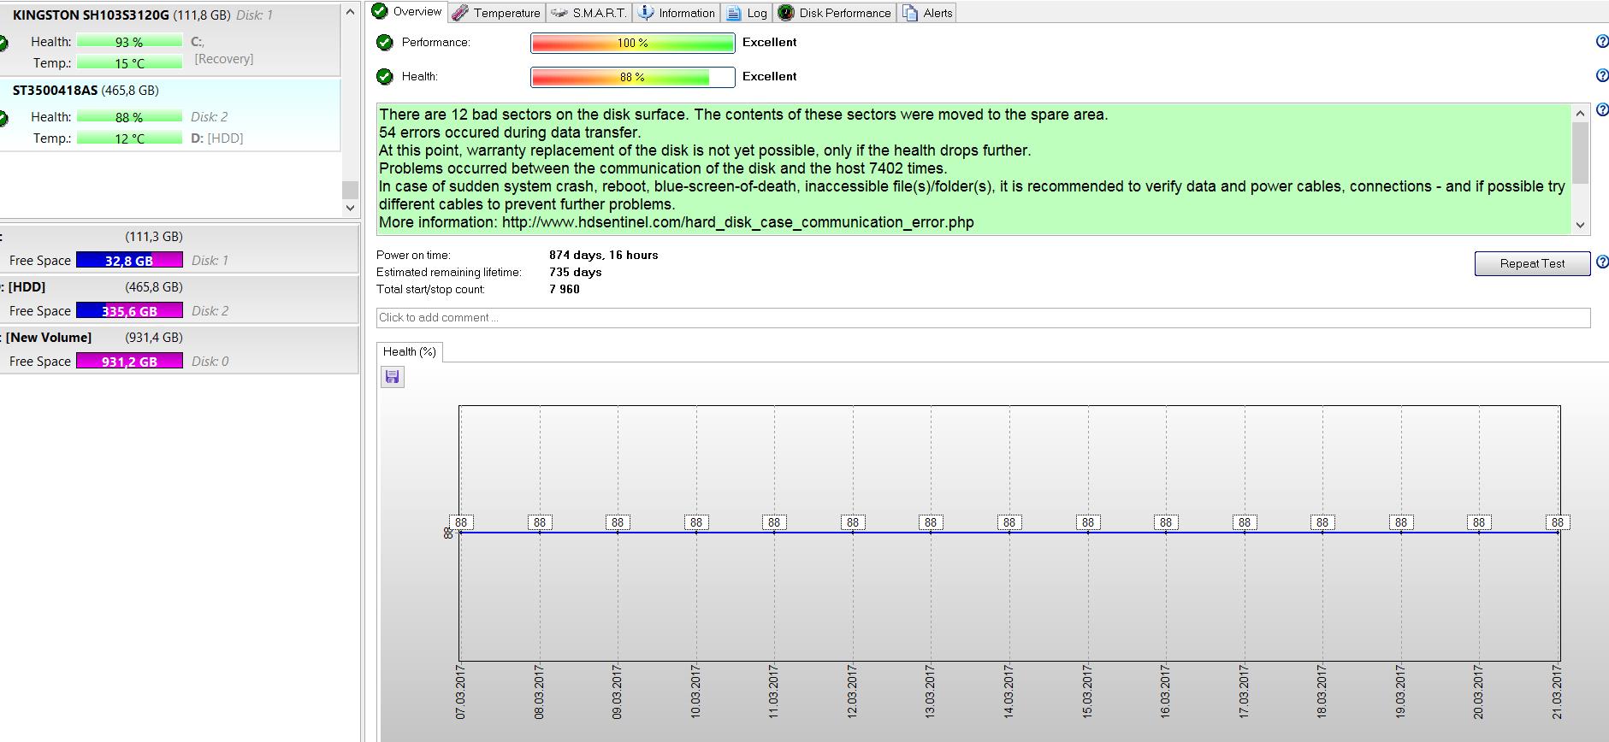Click the green check icon beside Performance

pos(385,42)
